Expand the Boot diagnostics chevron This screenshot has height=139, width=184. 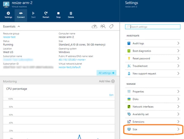coord(178,51)
